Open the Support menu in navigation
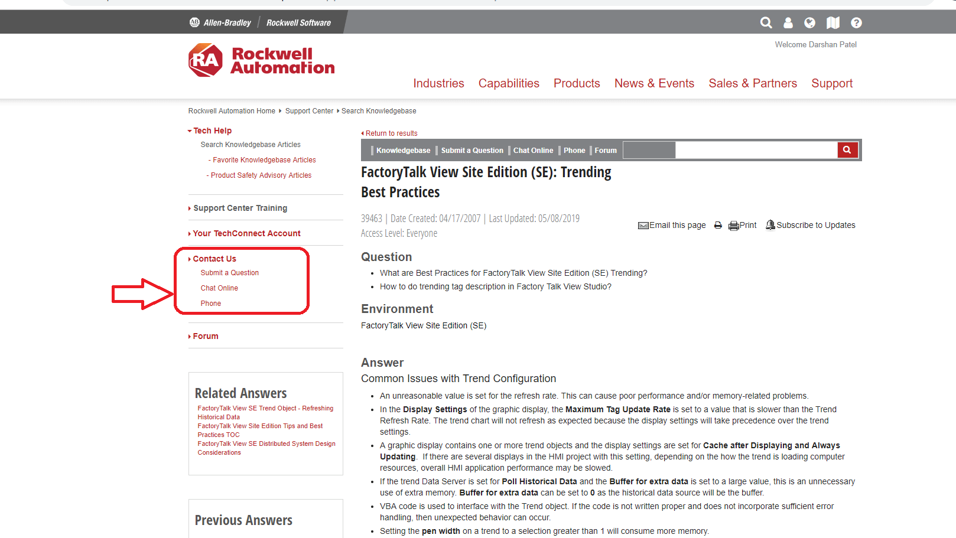Image resolution: width=956 pixels, height=538 pixels. pyautogui.click(x=831, y=83)
